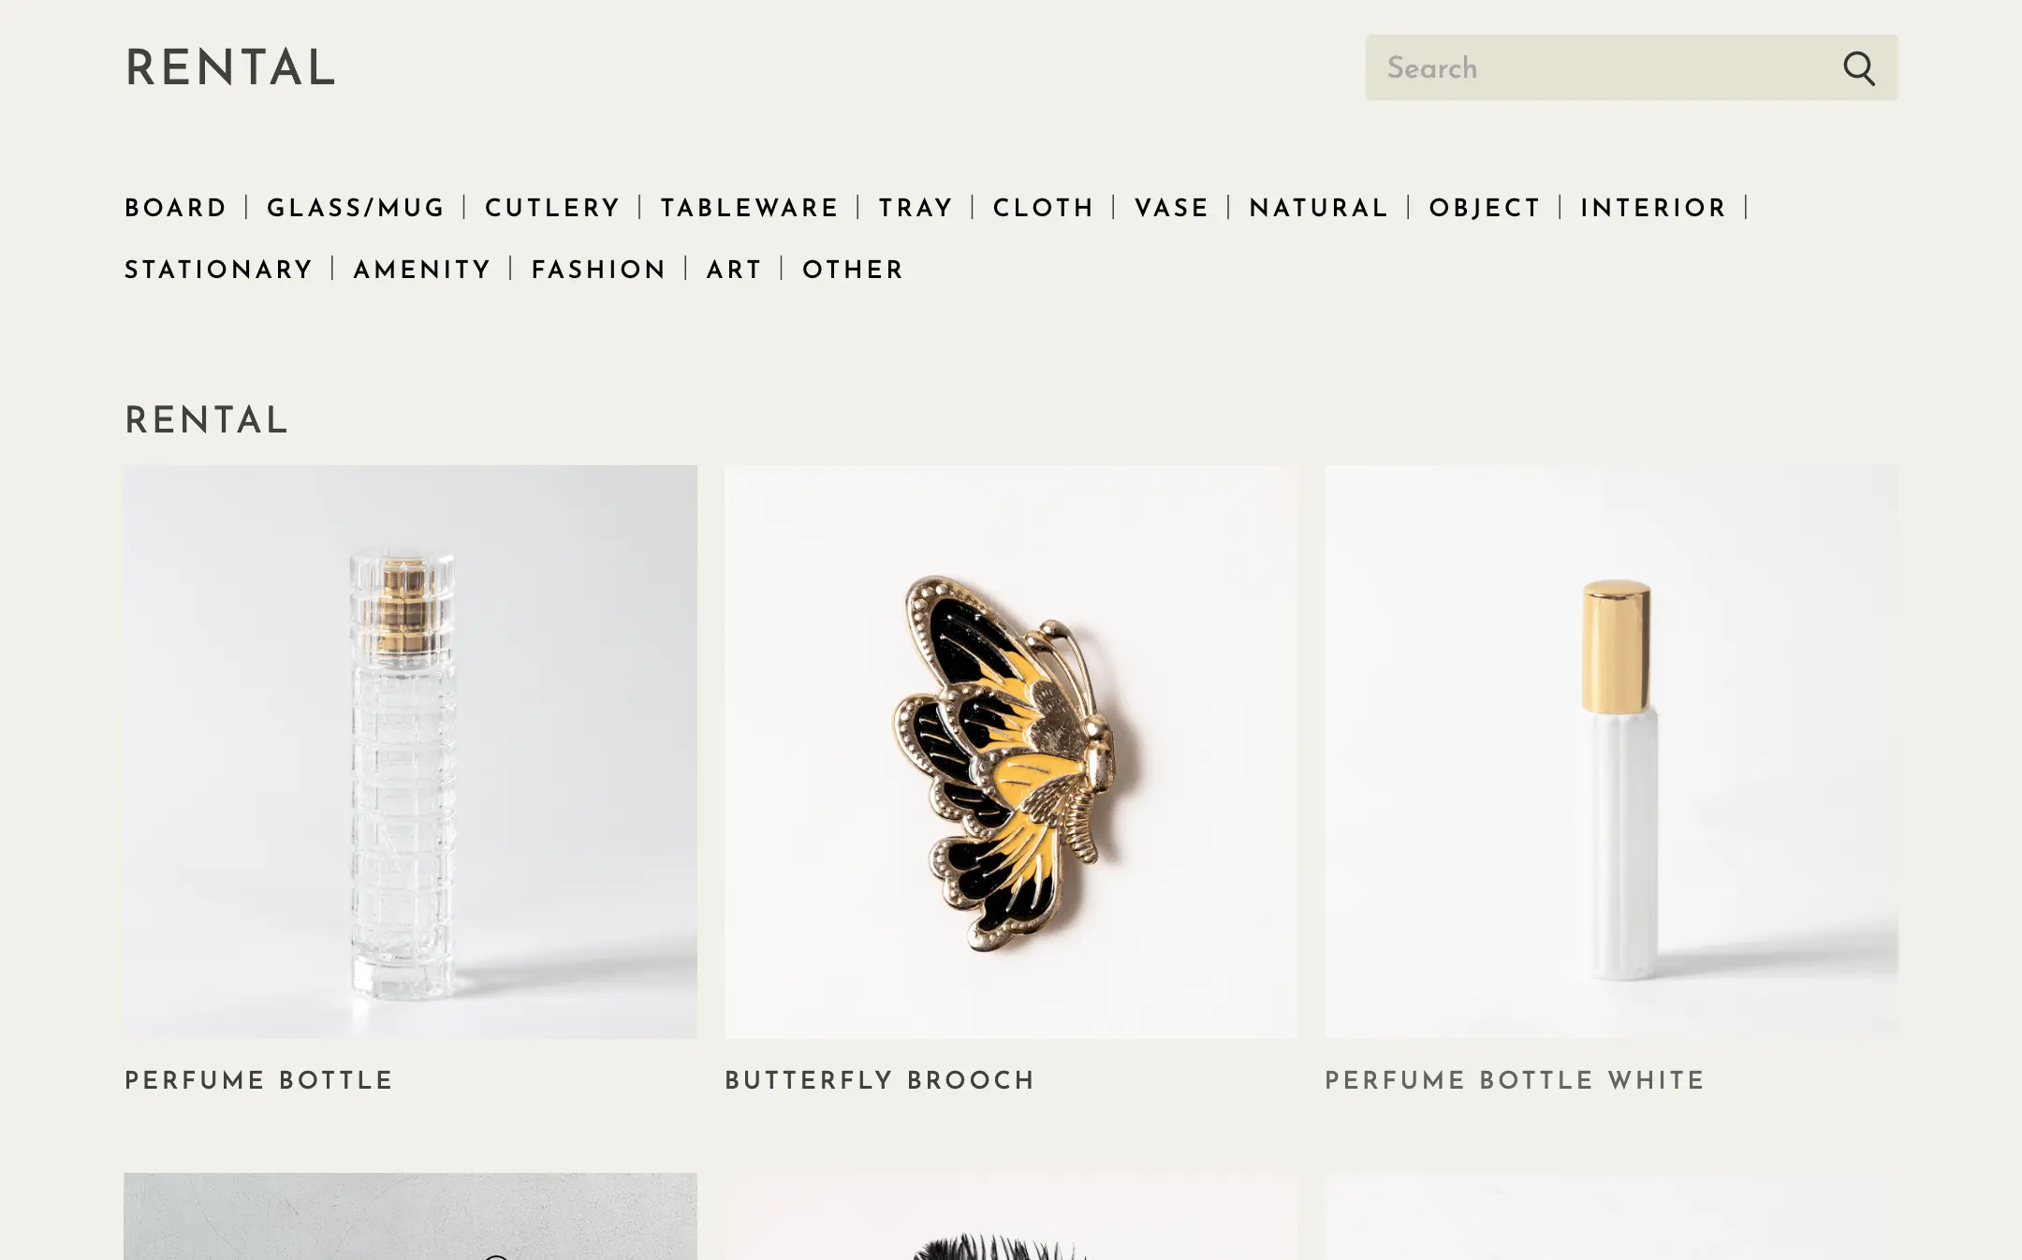Open the RENTAL site logo heading
Screen dimensions: 2022x1260
point(230,68)
